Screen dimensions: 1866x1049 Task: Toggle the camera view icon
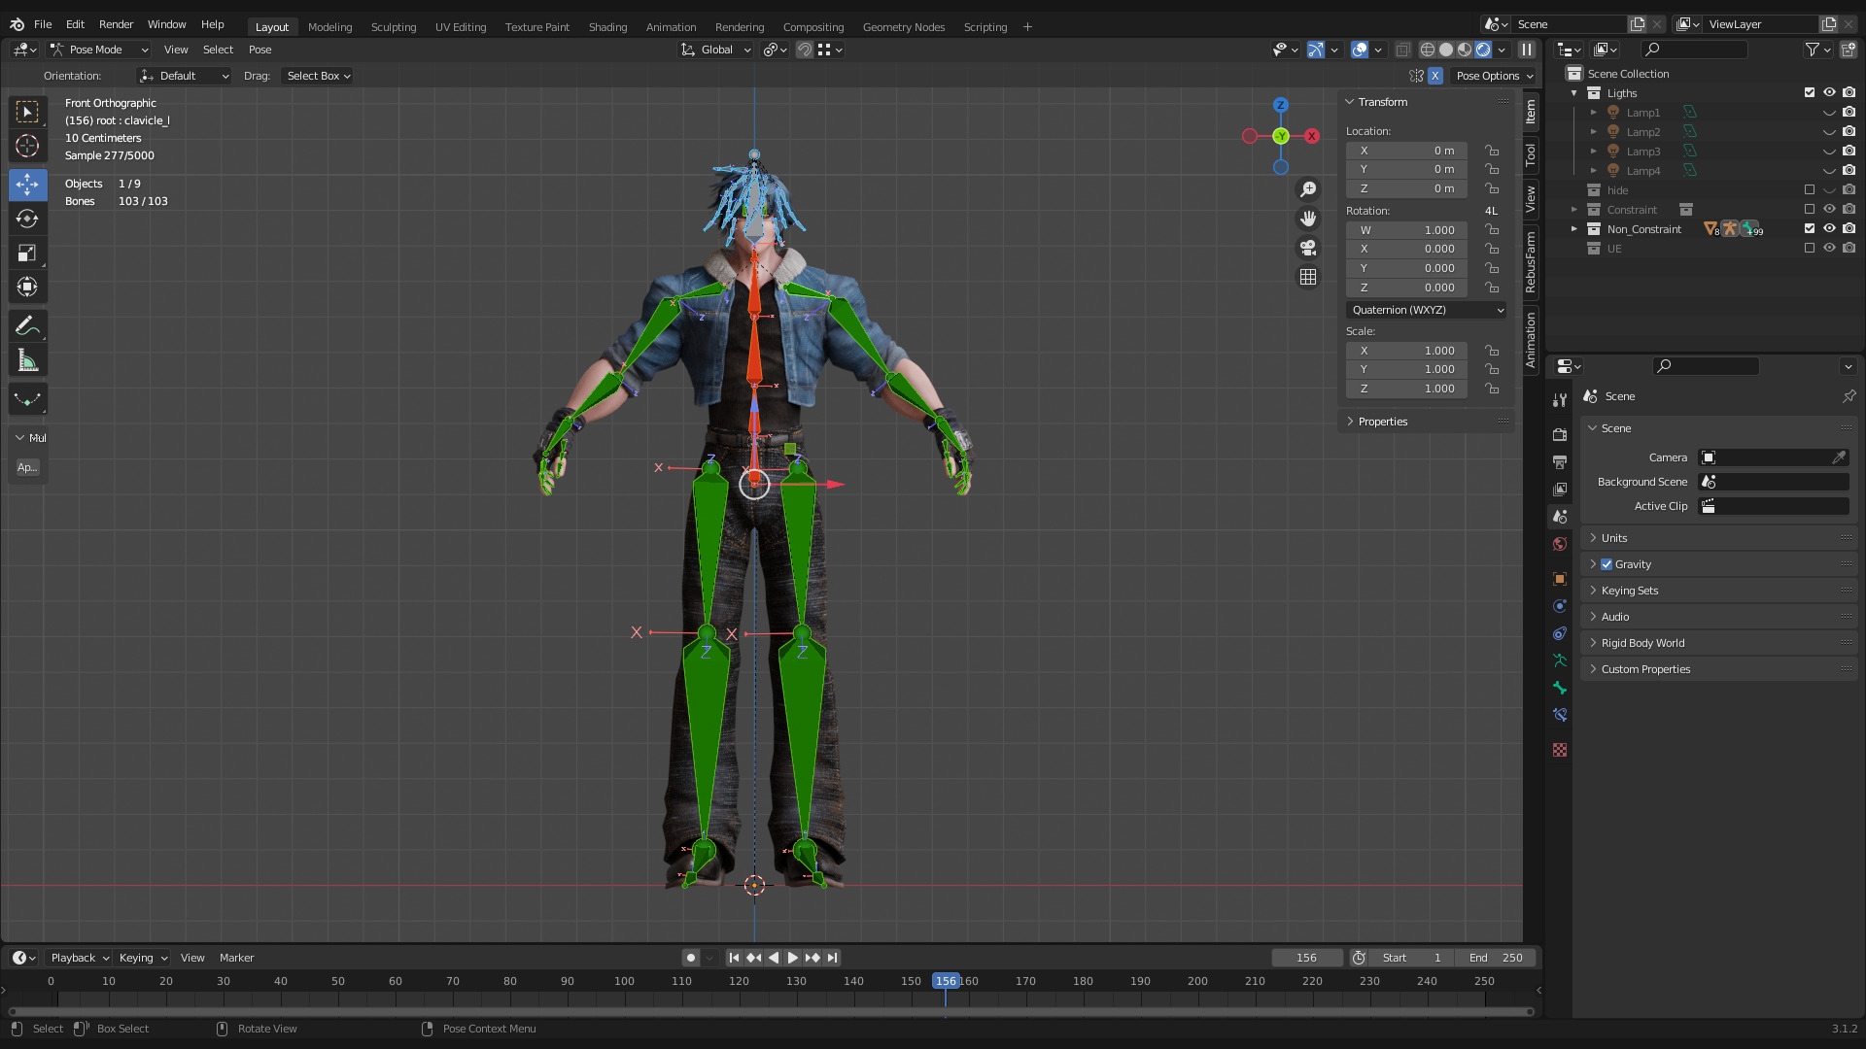1308,248
